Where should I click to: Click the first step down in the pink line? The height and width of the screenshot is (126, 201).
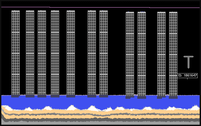click(x=50, y=7)
